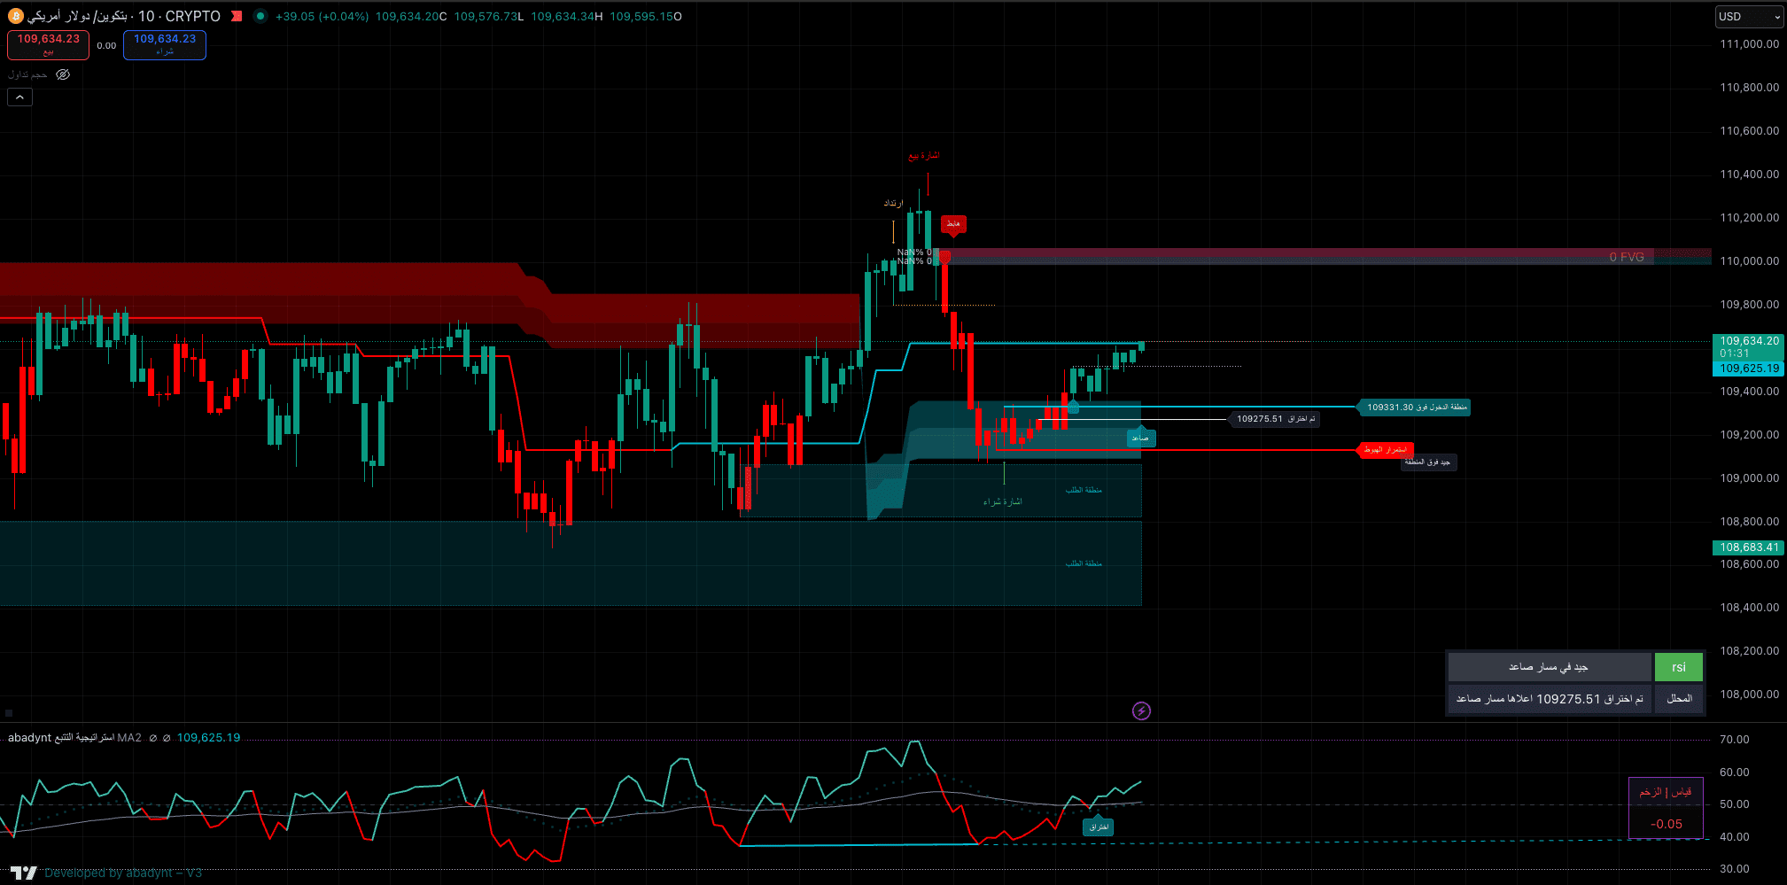This screenshot has width=1787, height=885.
Task: Open the abadynt MA2 indicator title
Action: 74,737
